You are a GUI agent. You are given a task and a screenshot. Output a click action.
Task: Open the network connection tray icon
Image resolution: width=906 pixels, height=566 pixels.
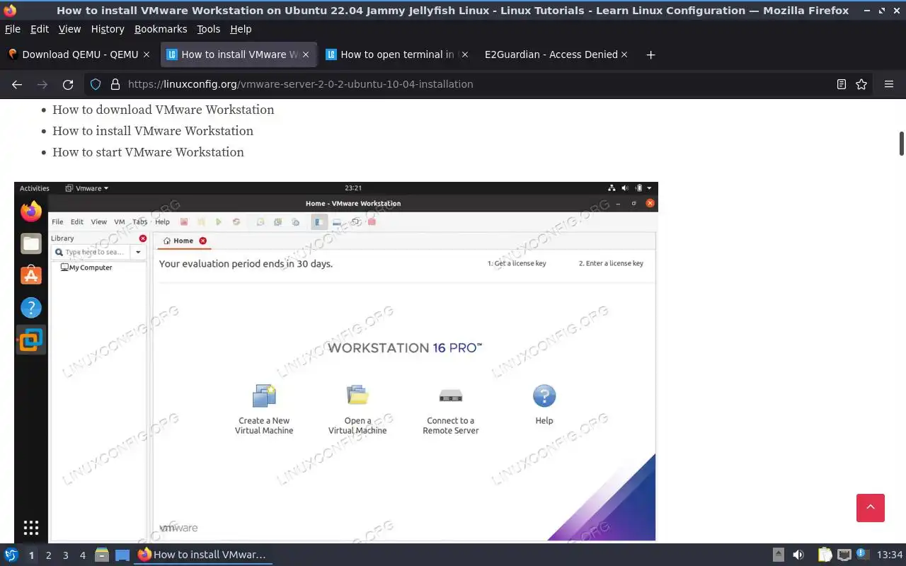pyautogui.click(x=844, y=555)
